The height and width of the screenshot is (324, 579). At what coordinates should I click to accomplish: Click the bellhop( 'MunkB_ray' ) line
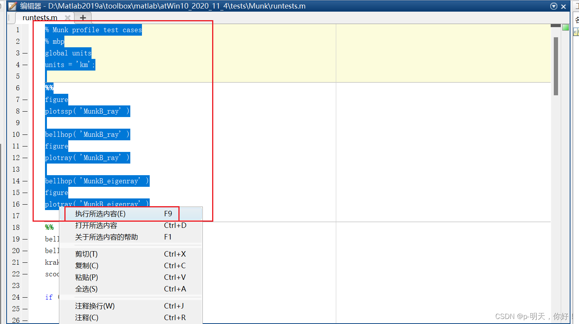(88, 134)
